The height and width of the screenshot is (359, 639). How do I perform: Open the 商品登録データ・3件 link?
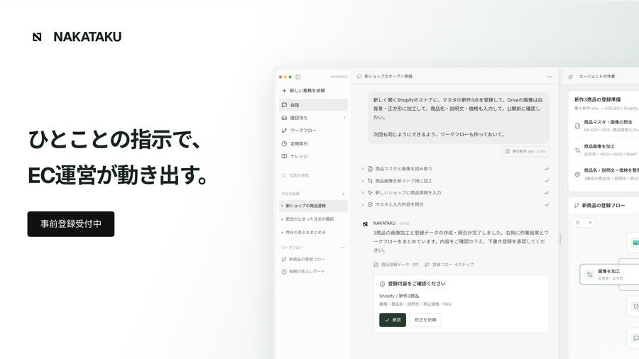396,265
